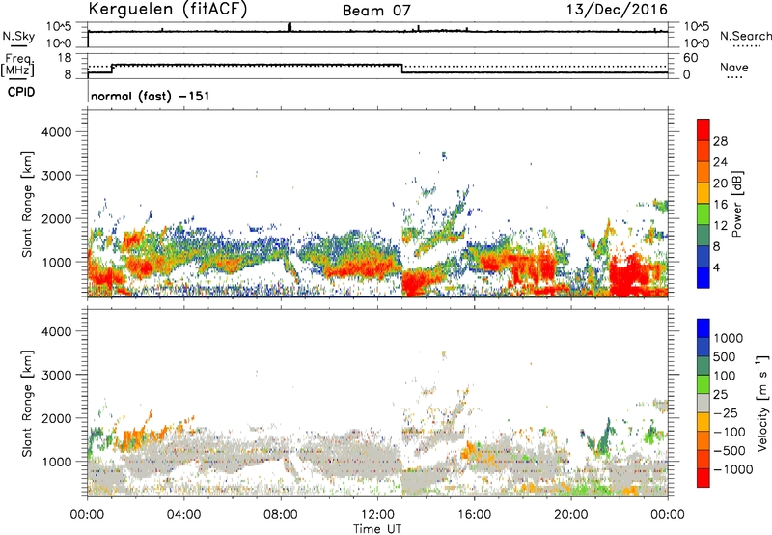Select the "normal (fast) -151" CPID text

151,96
